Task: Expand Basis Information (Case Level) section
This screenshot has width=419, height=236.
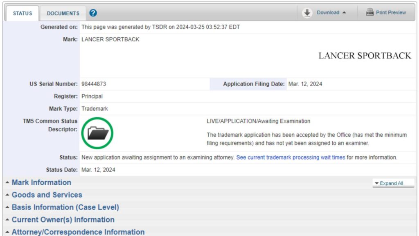Action: [x=65, y=207]
